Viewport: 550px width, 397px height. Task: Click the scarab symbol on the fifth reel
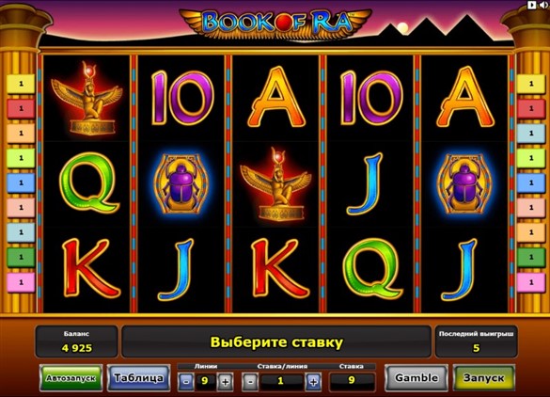464,184
